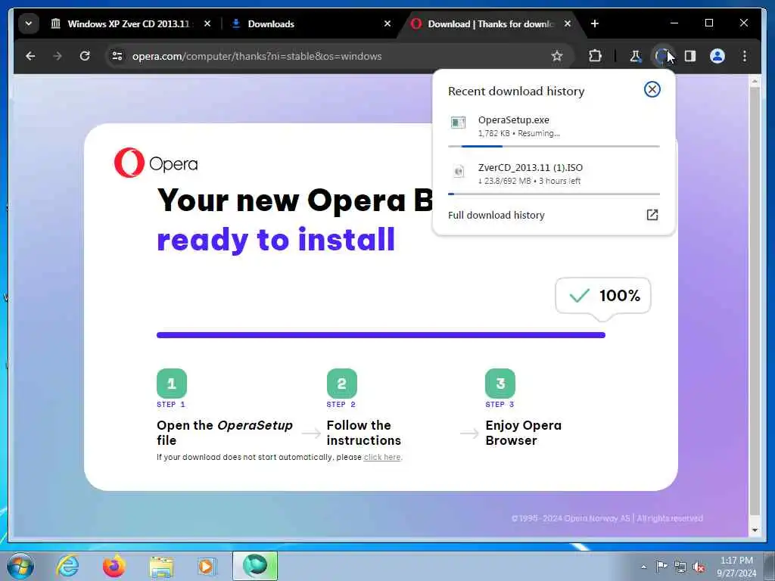Click the browser forward arrow
This screenshot has height=581, width=775.
[58, 56]
